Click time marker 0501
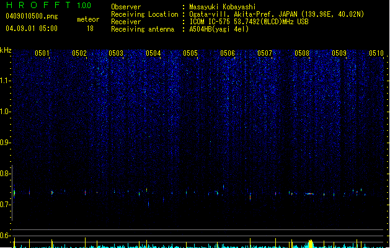The image size is (390, 248). click(42, 53)
